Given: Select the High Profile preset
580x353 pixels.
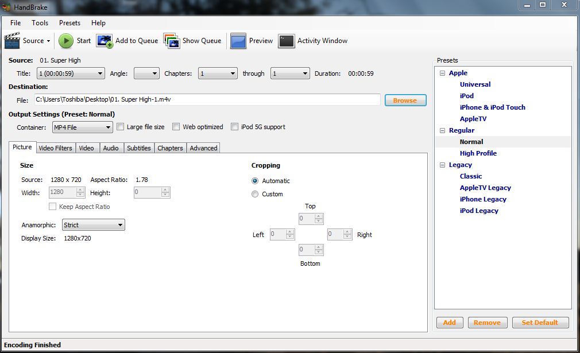Looking at the screenshot, I should tap(478, 153).
